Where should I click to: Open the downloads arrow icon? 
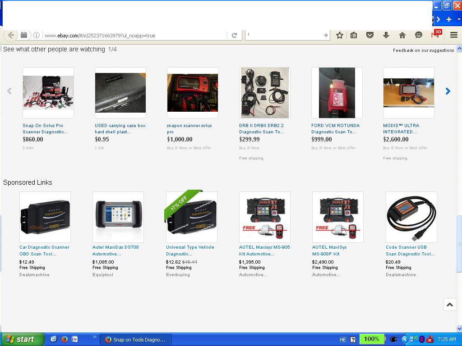point(386,35)
